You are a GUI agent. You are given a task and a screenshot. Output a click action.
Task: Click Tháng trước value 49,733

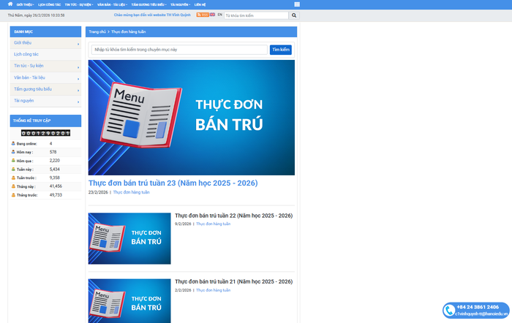click(56, 195)
